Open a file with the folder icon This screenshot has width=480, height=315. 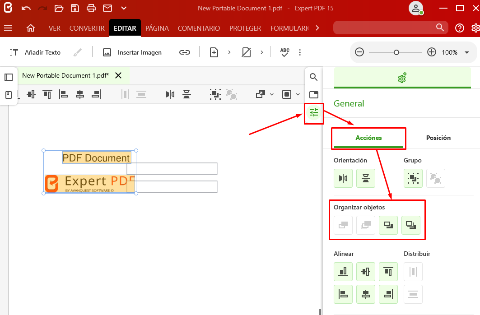point(59,8)
